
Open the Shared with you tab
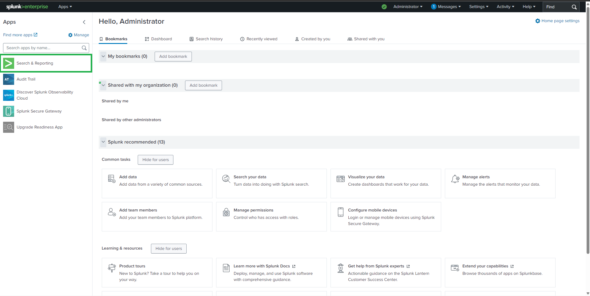coord(366,39)
